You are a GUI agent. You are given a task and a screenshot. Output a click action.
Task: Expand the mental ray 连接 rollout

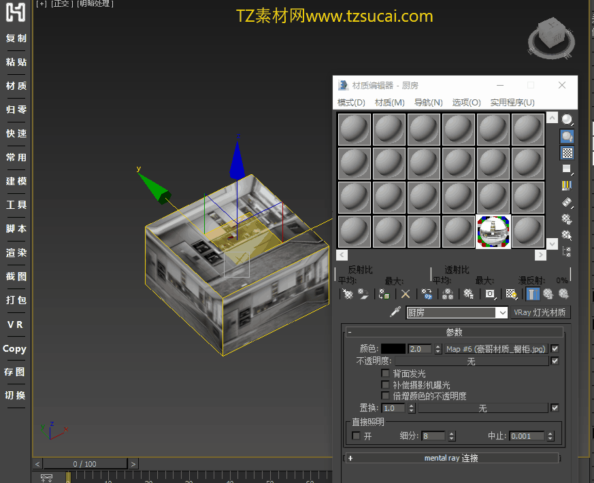click(x=451, y=458)
